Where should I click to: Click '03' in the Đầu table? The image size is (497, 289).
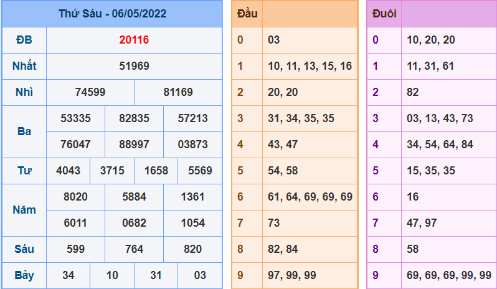(274, 40)
